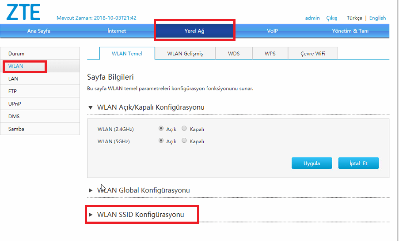The width and height of the screenshot is (399, 241).
Task: Expand WLAN SSID Konfigürasyonu section
Action: coord(141,215)
